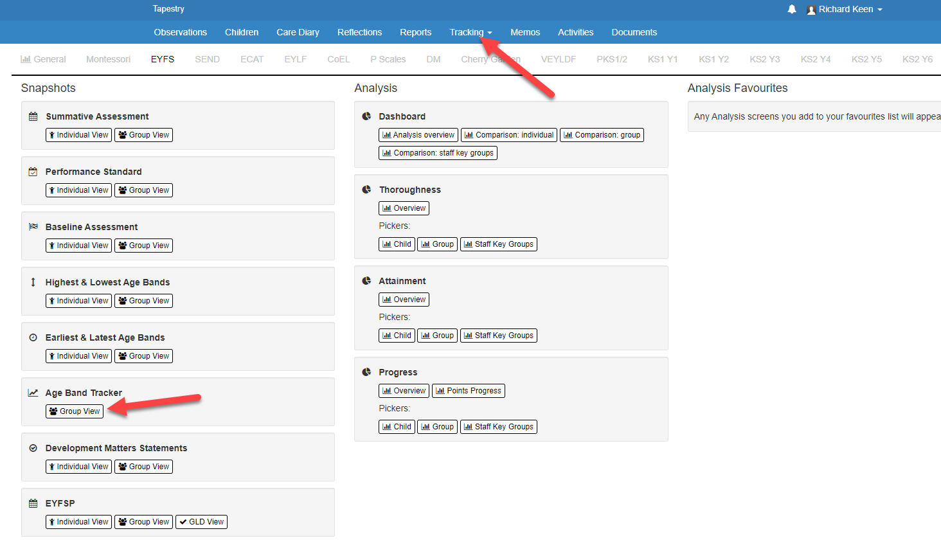This screenshot has height=547, width=941.
Task: Click Progress Staff Key Groups picker
Action: pos(499,427)
